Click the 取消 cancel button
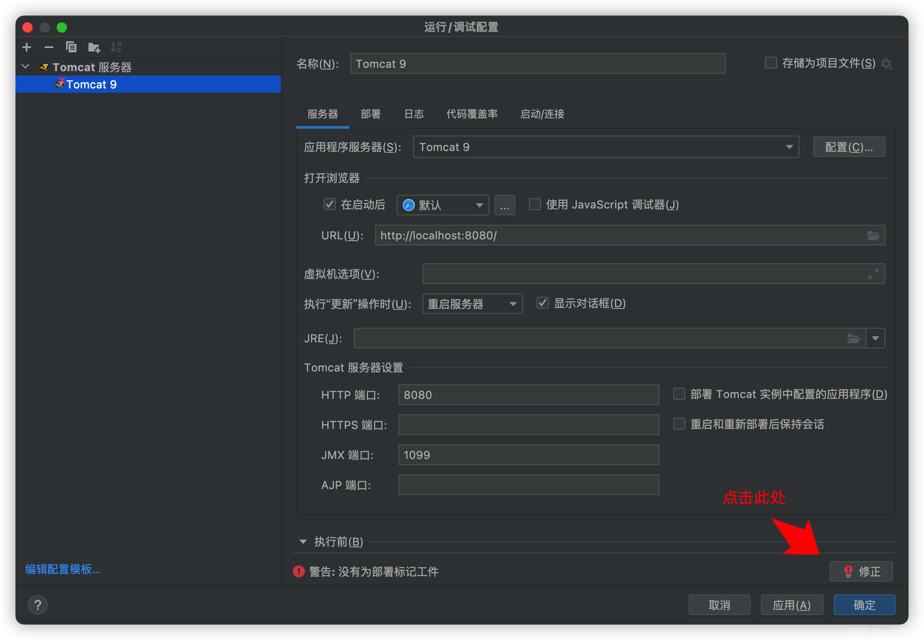 (720, 605)
